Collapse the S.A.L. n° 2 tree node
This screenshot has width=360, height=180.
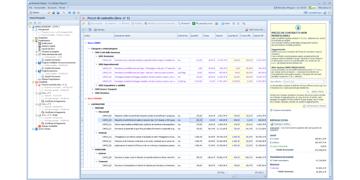coord(36,104)
